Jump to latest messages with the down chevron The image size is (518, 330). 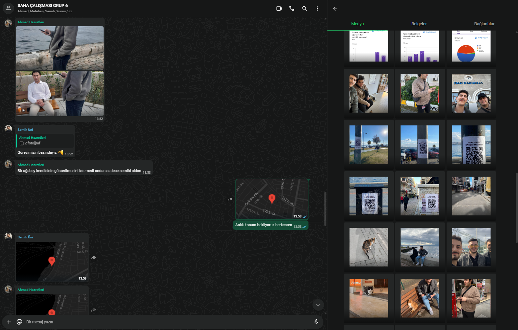click(x=318, y=305)
